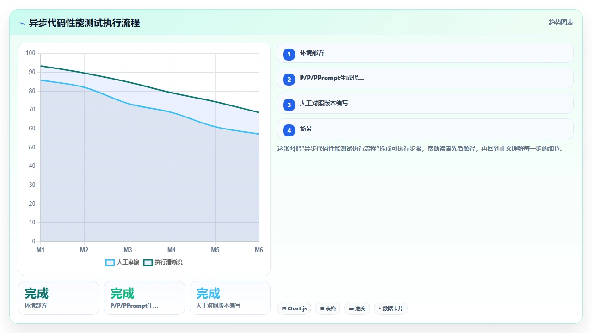Click the 执行清晰度 legend label text

[x=169, y=262]
